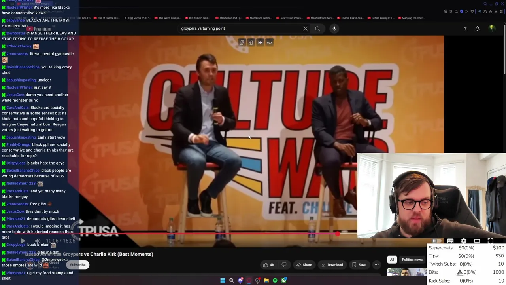
Task: Open the New vision shows bookmark
Action: (x=289, y=18)
